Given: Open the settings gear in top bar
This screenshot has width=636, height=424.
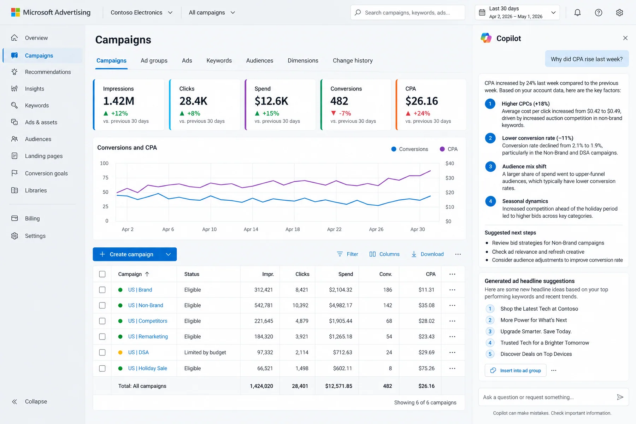Looking at the screenshot, I should coord(619,13).
